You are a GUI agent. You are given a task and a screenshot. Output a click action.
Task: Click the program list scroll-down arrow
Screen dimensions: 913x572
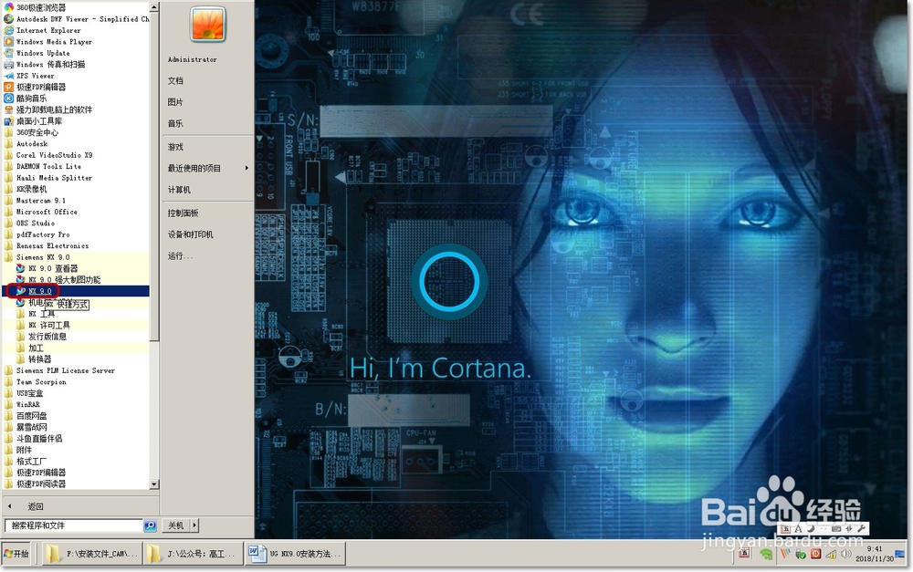(153, 484)
